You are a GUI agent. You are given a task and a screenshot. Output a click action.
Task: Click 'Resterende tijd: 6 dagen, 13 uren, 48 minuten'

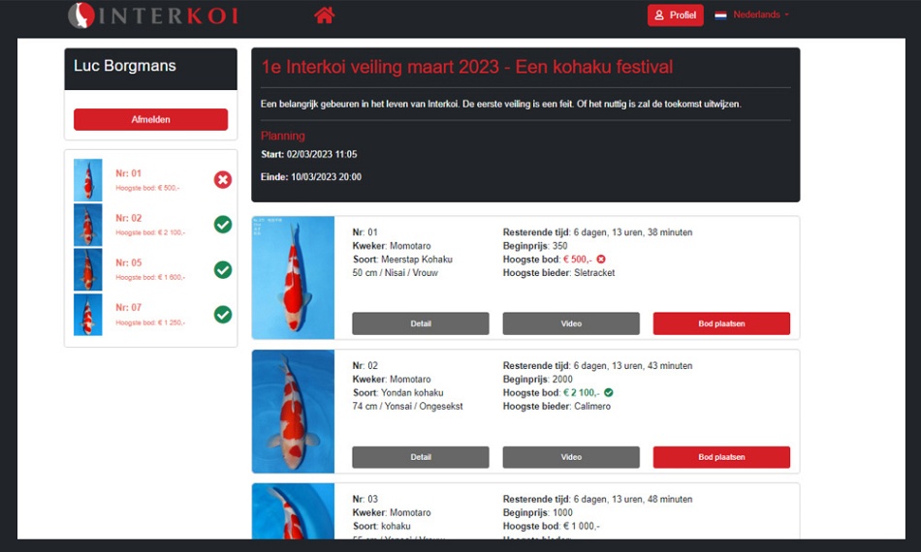pos(597,499)
